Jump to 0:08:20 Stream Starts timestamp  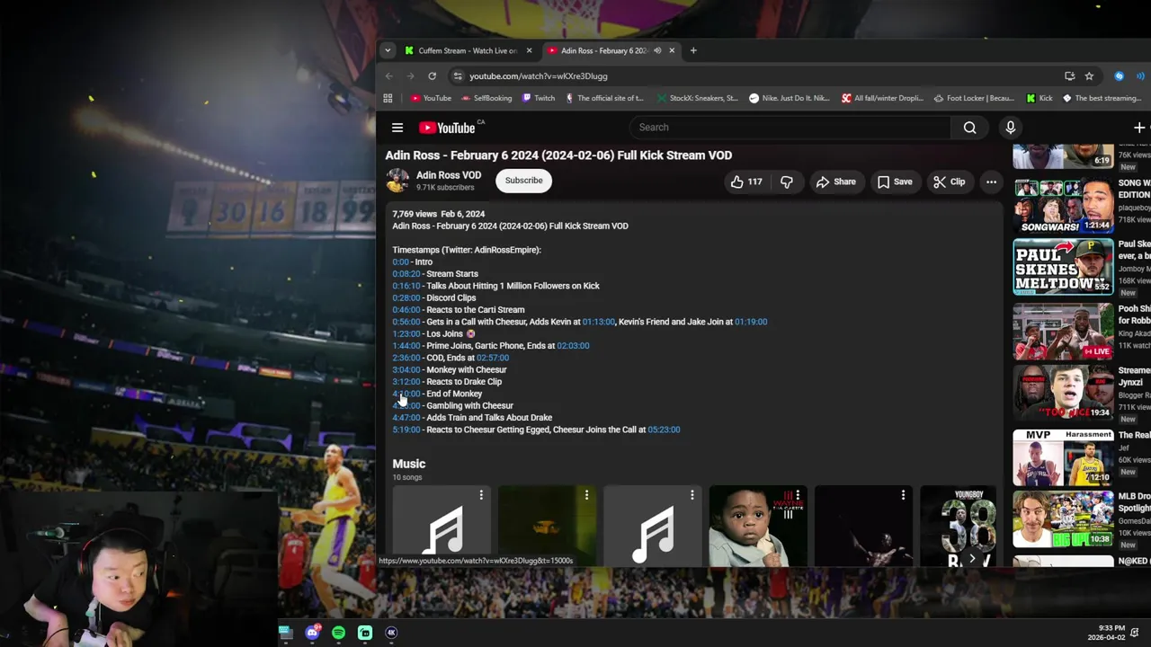coord(406,274)
